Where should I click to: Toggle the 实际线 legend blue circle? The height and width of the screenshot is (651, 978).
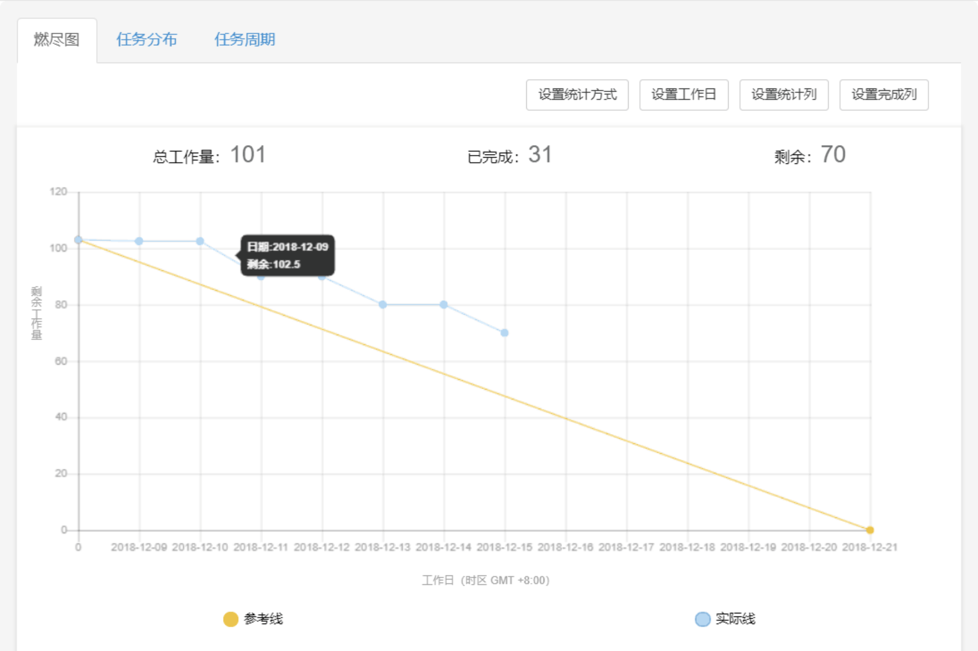tap(703, 619)
